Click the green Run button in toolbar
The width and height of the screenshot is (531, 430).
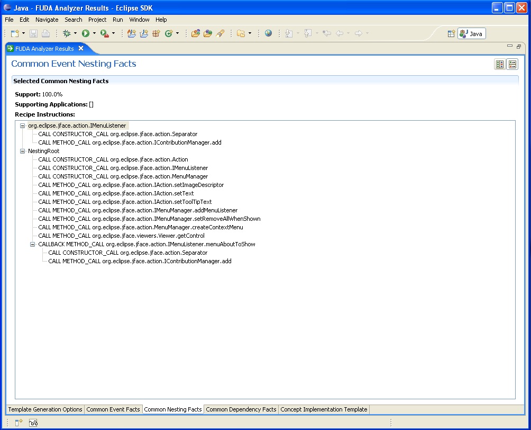[x=85, y=33]
